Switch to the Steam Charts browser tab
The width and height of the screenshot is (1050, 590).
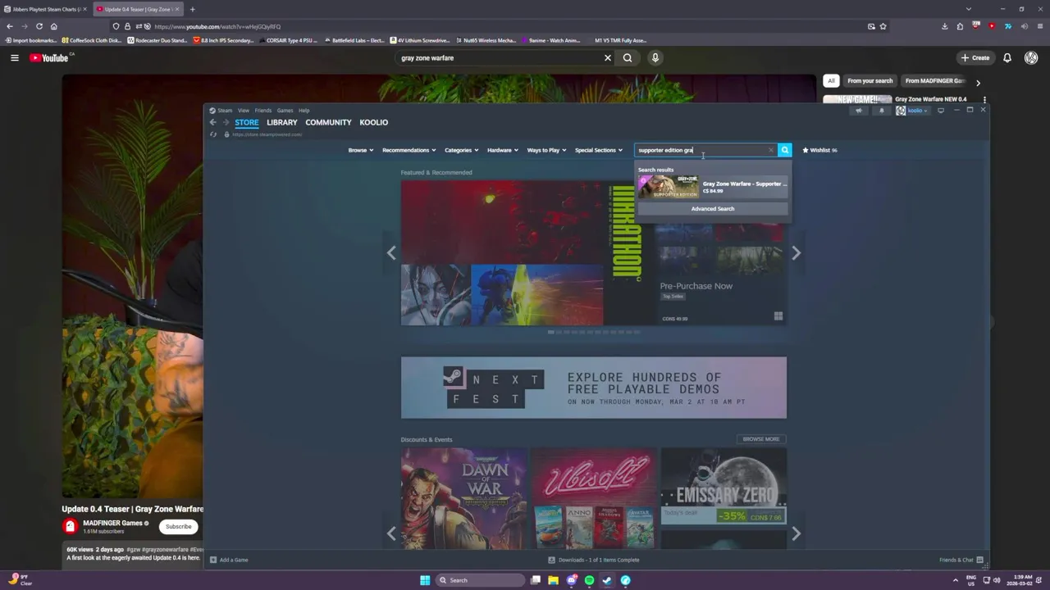44,9
